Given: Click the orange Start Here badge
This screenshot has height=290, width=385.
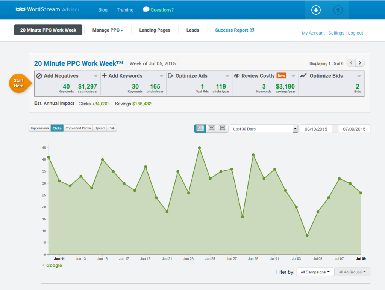Looking at the screenshot, I should click(x=20, y=83).
